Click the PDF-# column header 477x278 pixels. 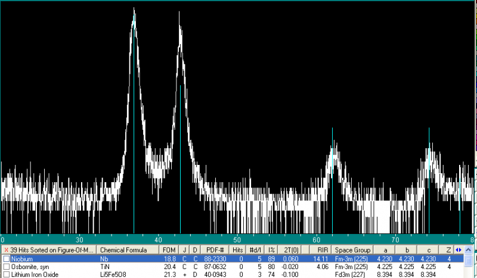tap(215, 250)
